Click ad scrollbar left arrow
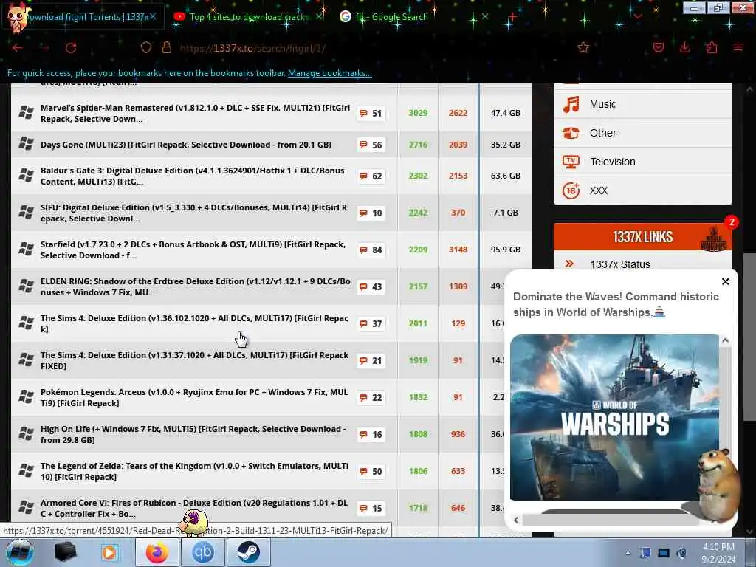Viewport: 756px width, 567px height. pyautogui.click(x=516, y=520)
